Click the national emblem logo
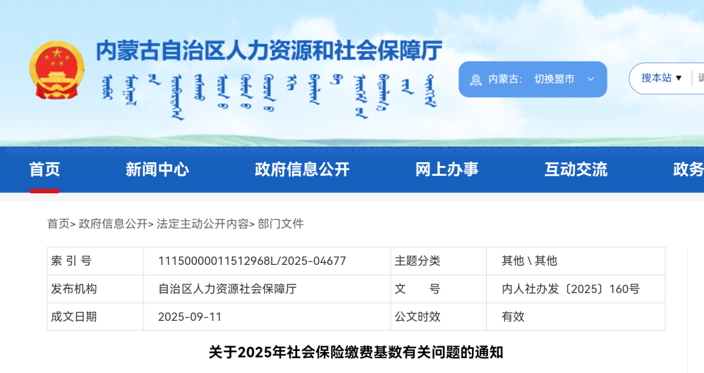 [57, 70]
